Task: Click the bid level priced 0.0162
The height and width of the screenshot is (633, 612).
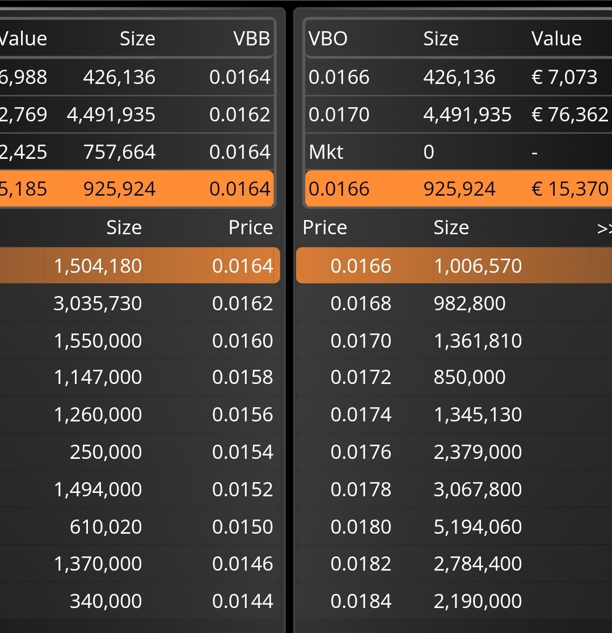Action: click(x=140, y=303)
